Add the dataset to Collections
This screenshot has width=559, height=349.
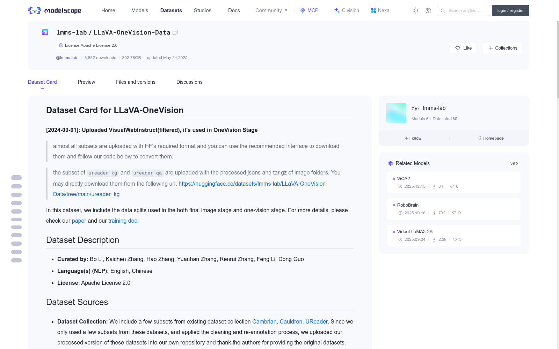(x=502, y=48)
